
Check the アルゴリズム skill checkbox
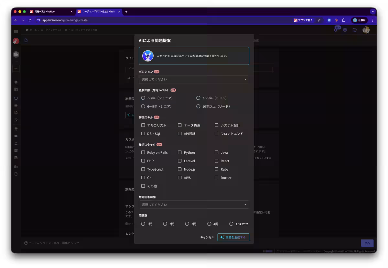[143, 125]
